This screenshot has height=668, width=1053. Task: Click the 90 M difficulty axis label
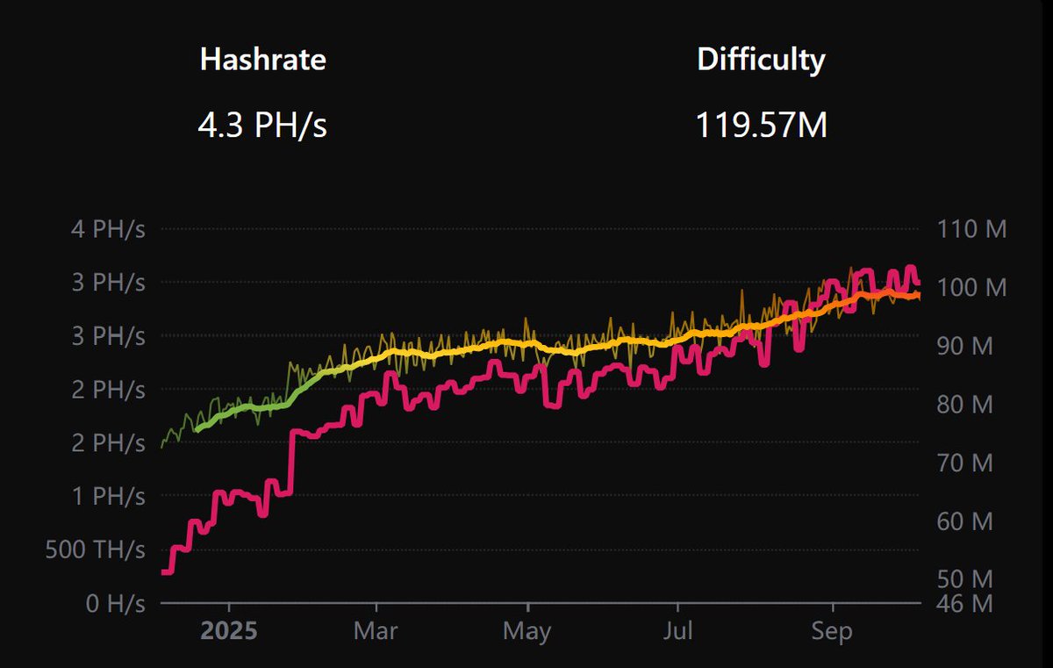click(x=963, y=346)
